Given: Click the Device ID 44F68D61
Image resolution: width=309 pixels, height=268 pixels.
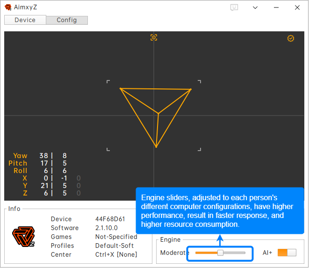Looking at the screenshot, I should (111, 219).
